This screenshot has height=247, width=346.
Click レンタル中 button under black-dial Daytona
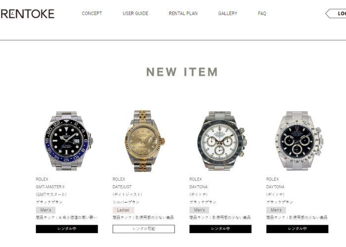[x=297, y=229]
